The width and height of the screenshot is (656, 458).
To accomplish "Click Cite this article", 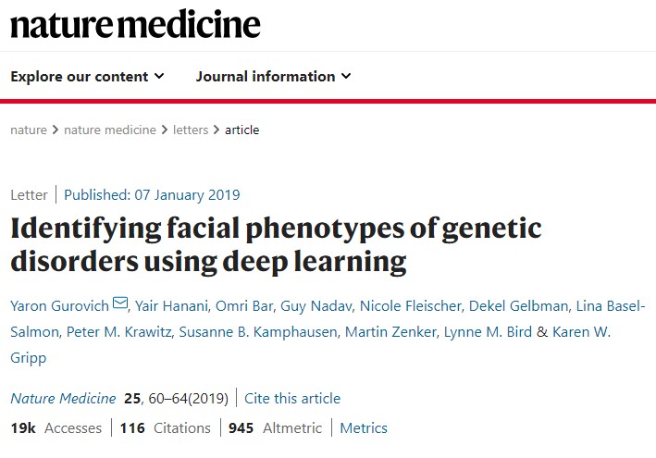I will (x=292, y=399).
